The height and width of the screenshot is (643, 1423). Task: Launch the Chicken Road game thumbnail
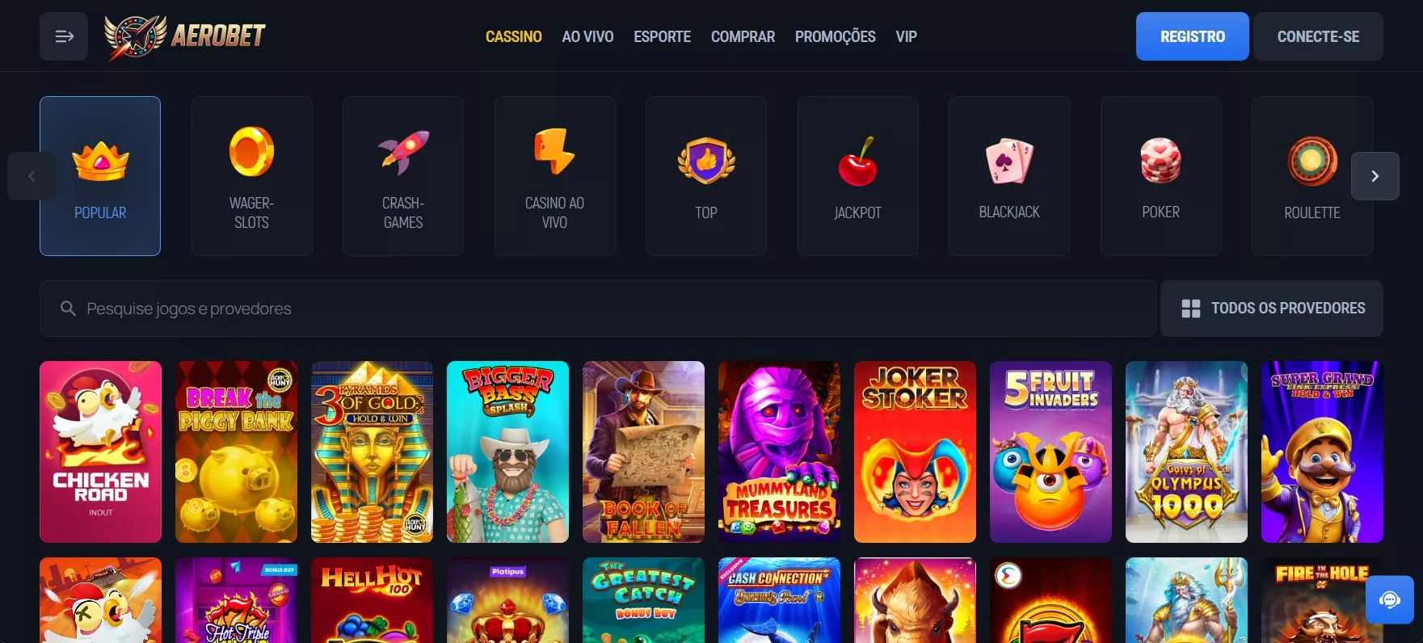click(x=100, y=452)
